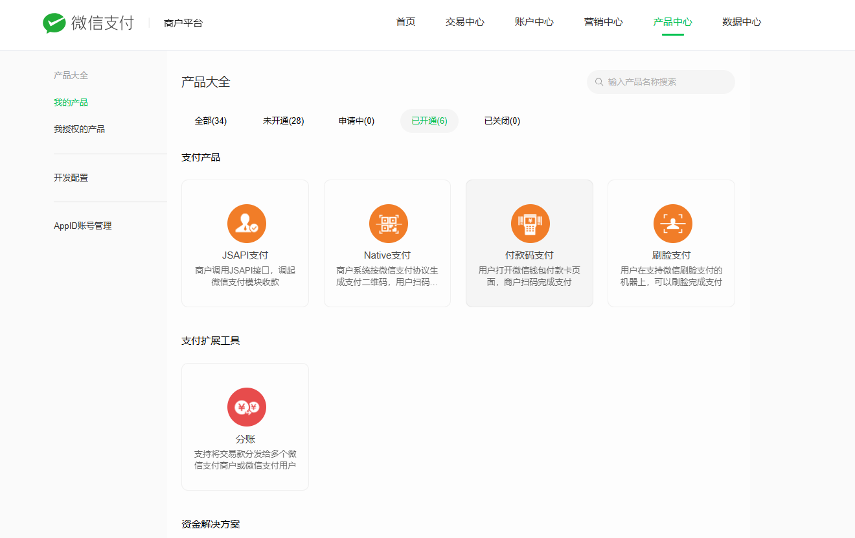
Task: Click the search magnifier icon
Action: (x=599, y=82)
